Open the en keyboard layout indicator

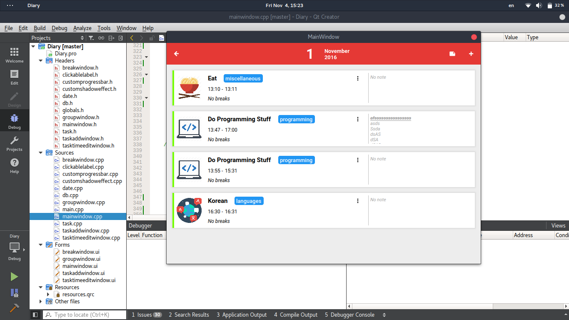511,5
